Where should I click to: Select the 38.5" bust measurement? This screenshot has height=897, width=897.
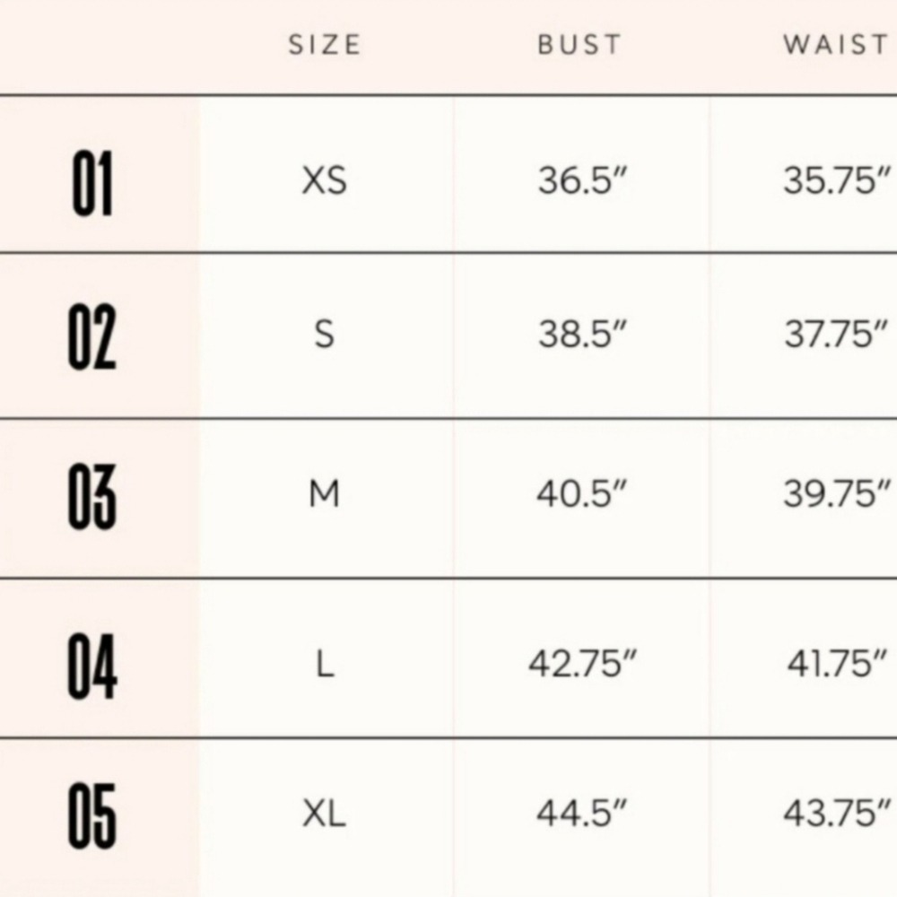[582, 334]
